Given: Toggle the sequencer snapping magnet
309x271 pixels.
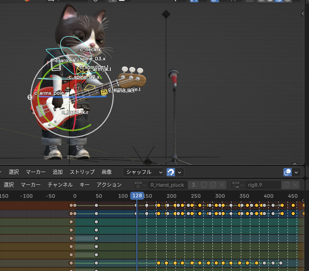Looking at the screenshot, I should click(171, 172).
